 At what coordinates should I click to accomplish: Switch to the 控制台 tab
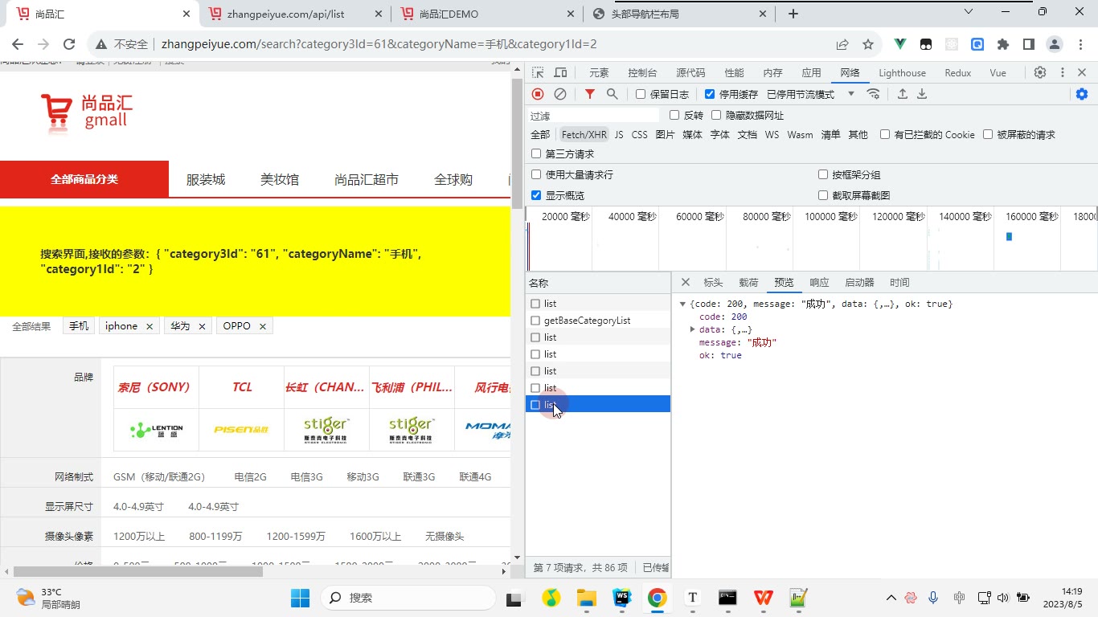(642, 72)
